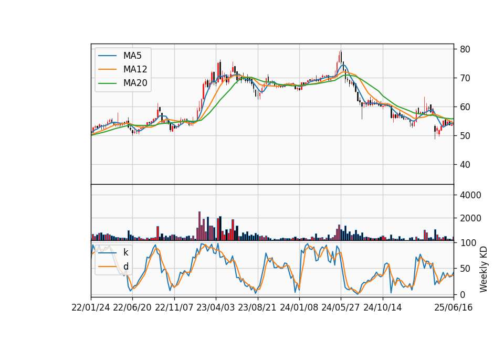Click the blue MA5 legend line sample
This screenshot has height=362, width=504.
(107, 56)
